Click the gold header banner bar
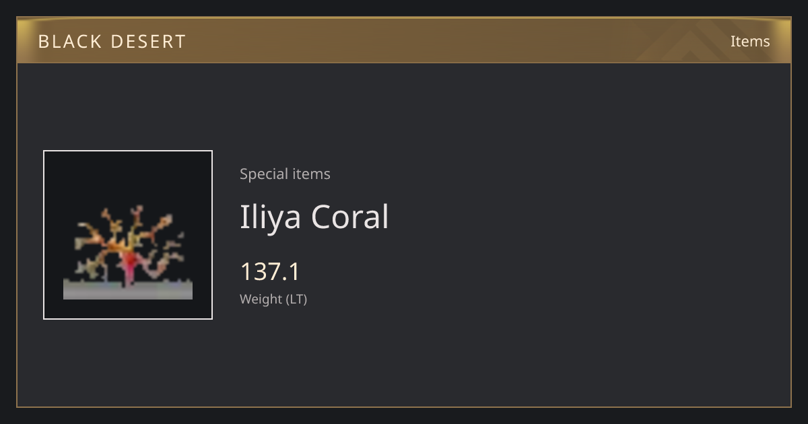 [404, 40]
